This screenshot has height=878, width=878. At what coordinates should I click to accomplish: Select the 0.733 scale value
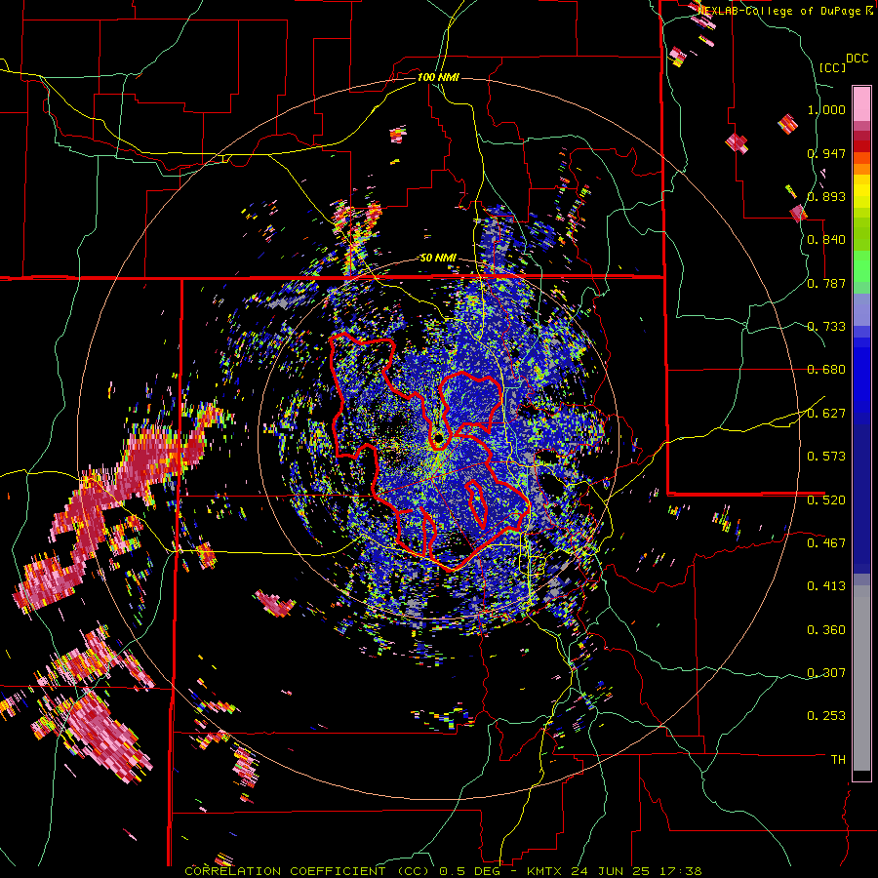pos(826,327)
